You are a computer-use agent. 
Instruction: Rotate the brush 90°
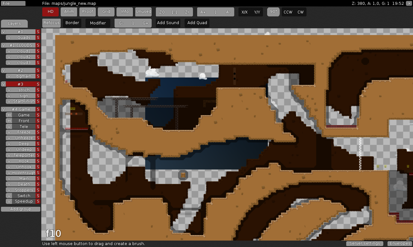(273, 12)
